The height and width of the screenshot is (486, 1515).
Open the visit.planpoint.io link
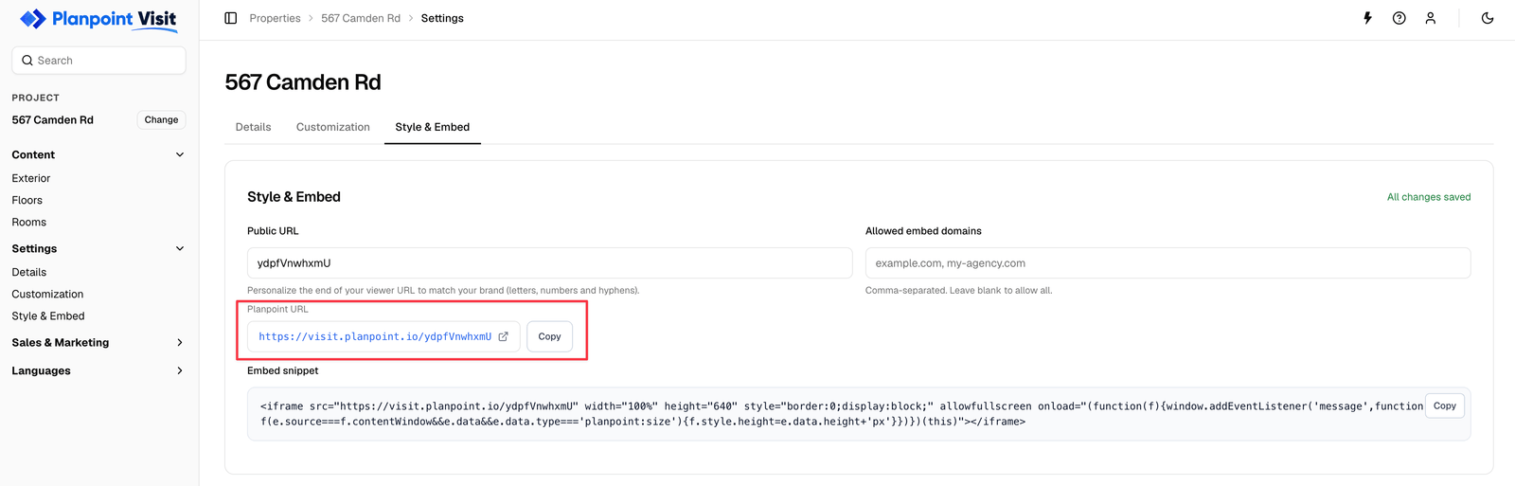click(375, 336)
